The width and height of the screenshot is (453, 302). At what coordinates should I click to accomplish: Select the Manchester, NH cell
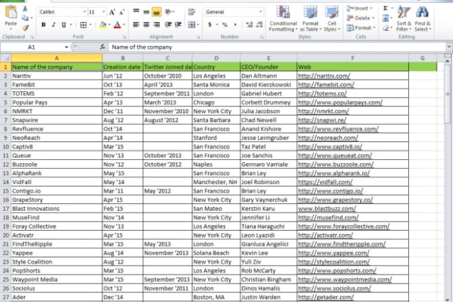coord(216,182)
